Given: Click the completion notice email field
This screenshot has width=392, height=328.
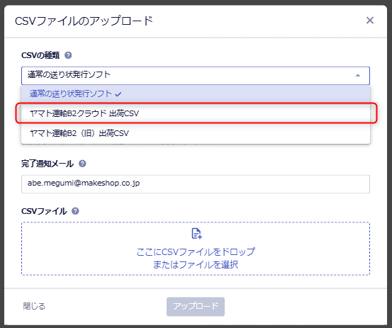Looking at the screenshot, I should [196, 184].
